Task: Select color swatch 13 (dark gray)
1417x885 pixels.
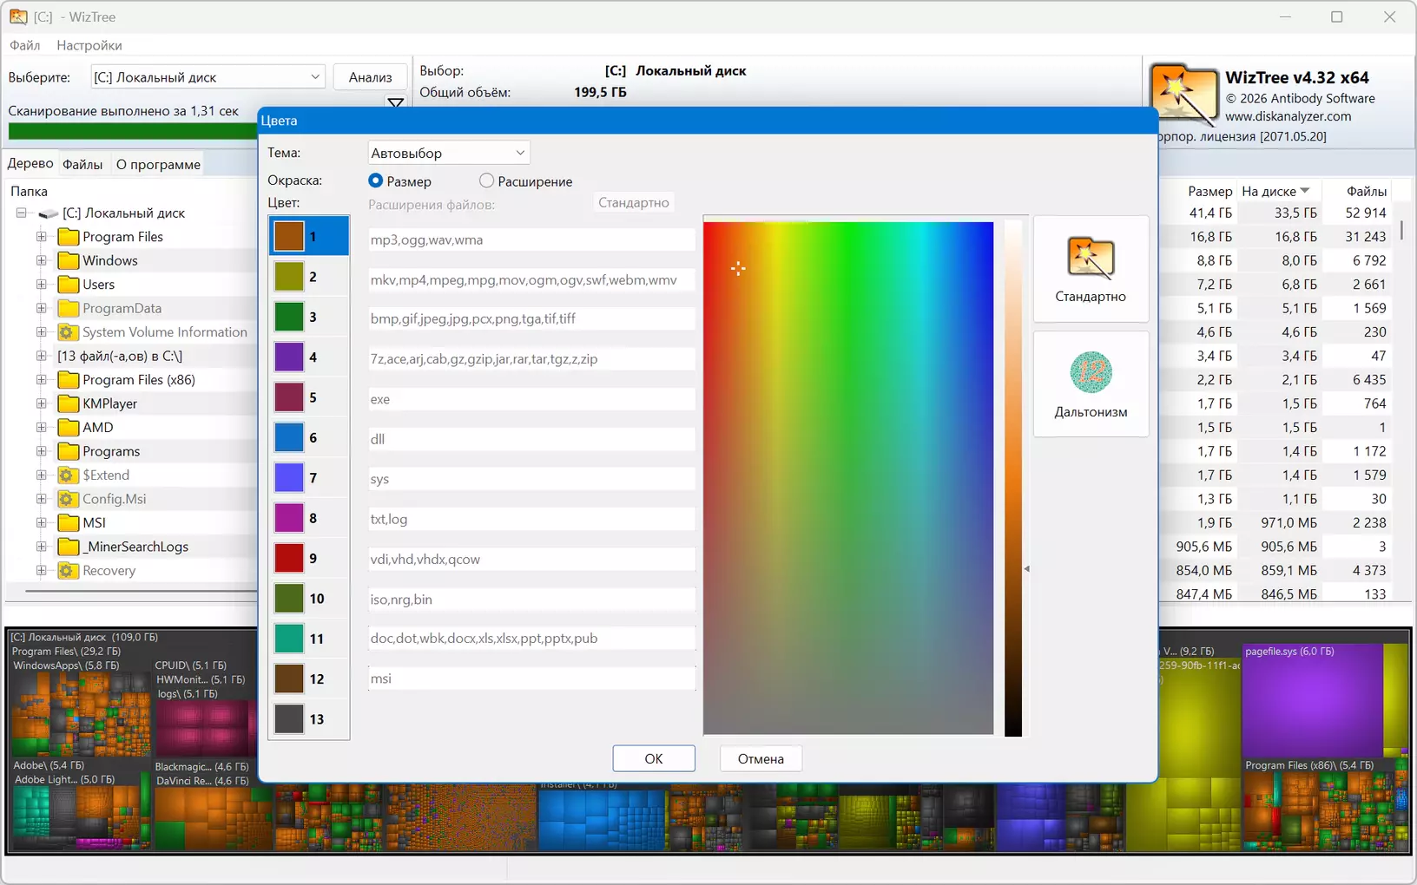Action: [289, 718]
